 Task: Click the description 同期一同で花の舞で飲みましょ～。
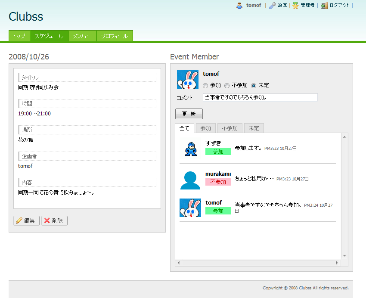tap(56, 192)
